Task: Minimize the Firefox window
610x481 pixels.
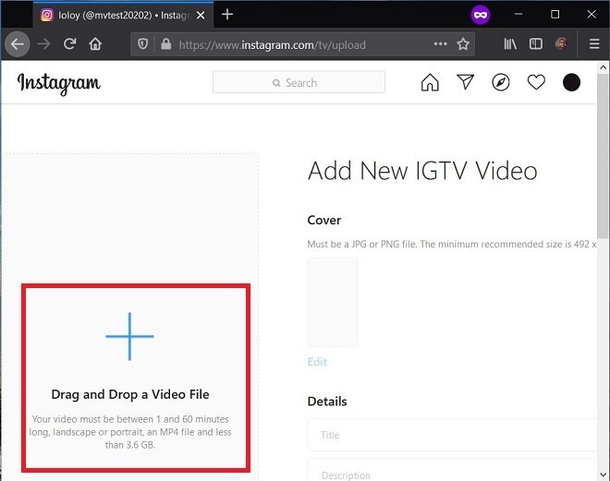Action: 518,15
